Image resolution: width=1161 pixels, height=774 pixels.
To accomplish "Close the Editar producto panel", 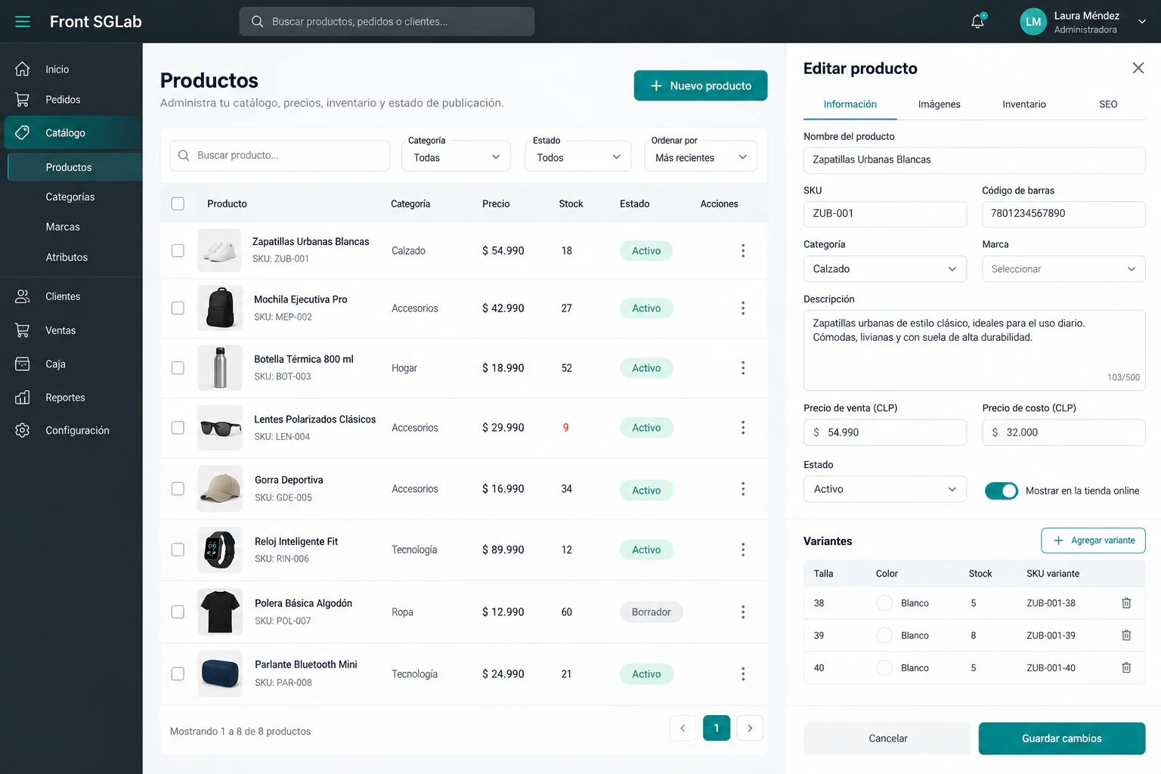I will point(1138,68).
